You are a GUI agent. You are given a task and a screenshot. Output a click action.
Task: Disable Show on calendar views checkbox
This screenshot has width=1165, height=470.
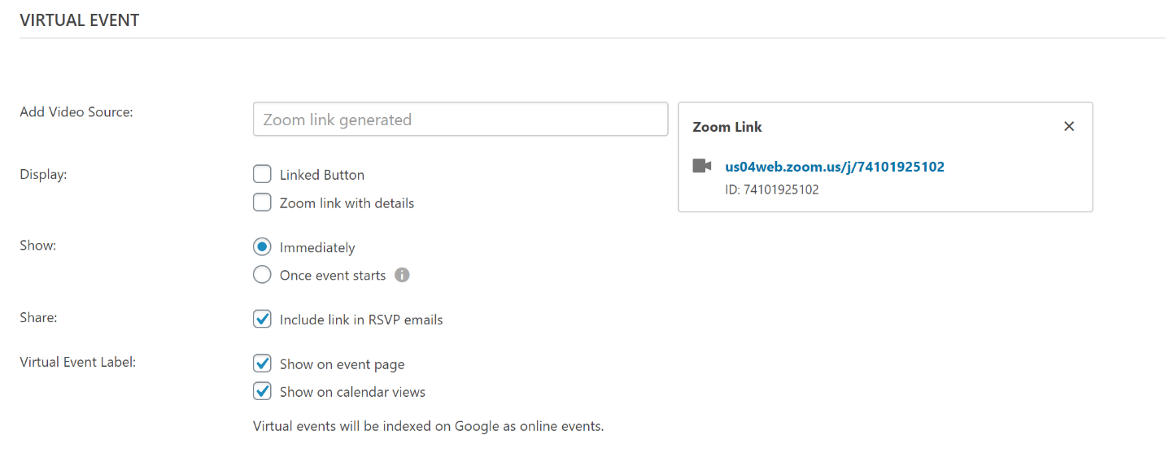coord(262,391)
